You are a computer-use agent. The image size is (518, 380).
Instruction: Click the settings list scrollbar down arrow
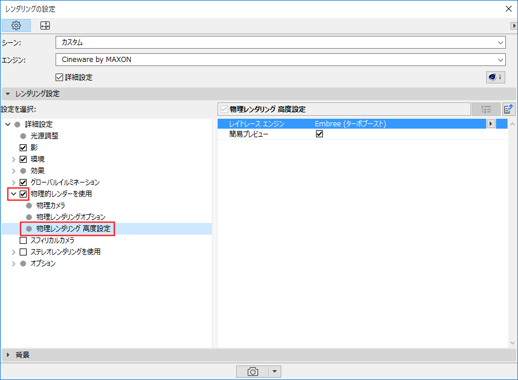pos(512,342)
